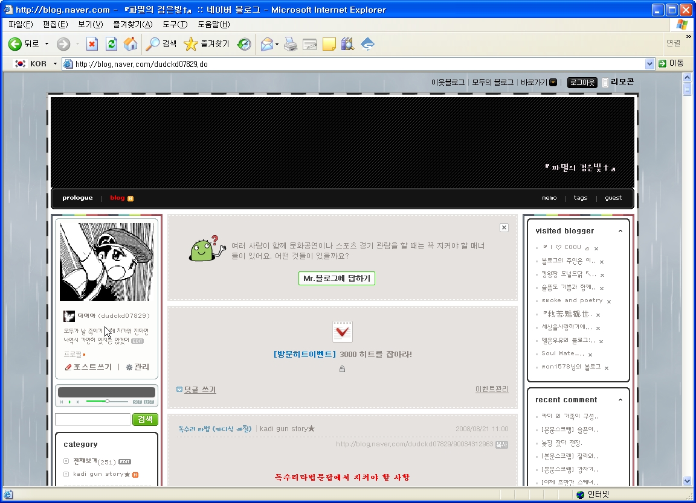Click the blog search input field
696x503 pixels.
click(x=92, y=420)
